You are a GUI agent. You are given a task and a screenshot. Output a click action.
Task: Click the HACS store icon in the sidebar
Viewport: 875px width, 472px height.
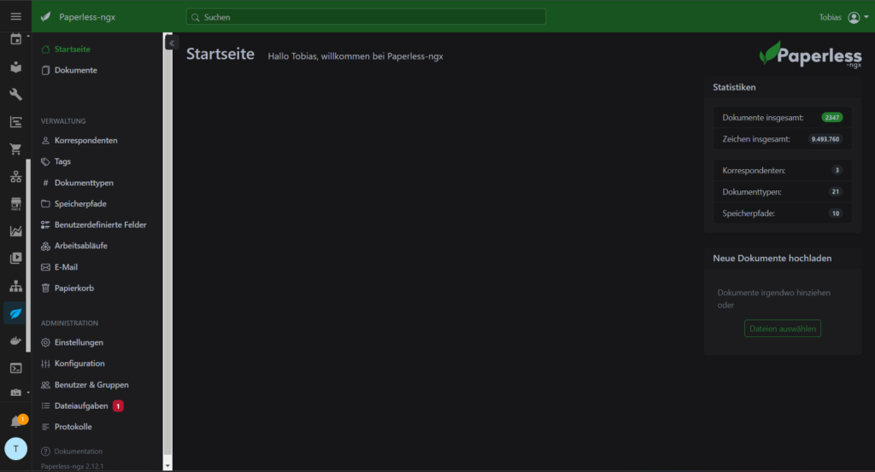[15, 203]
